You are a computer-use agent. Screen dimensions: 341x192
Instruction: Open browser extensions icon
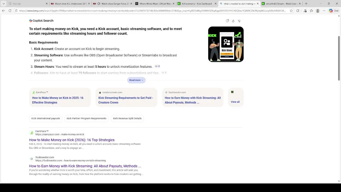tap(298, 11)
